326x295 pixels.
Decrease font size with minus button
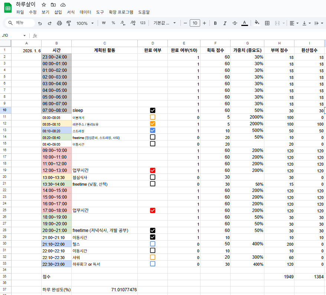[185, 23]
